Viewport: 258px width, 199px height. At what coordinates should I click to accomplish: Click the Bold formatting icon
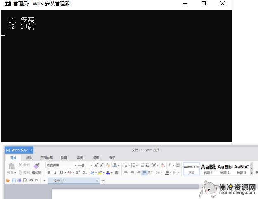[49, 173]
